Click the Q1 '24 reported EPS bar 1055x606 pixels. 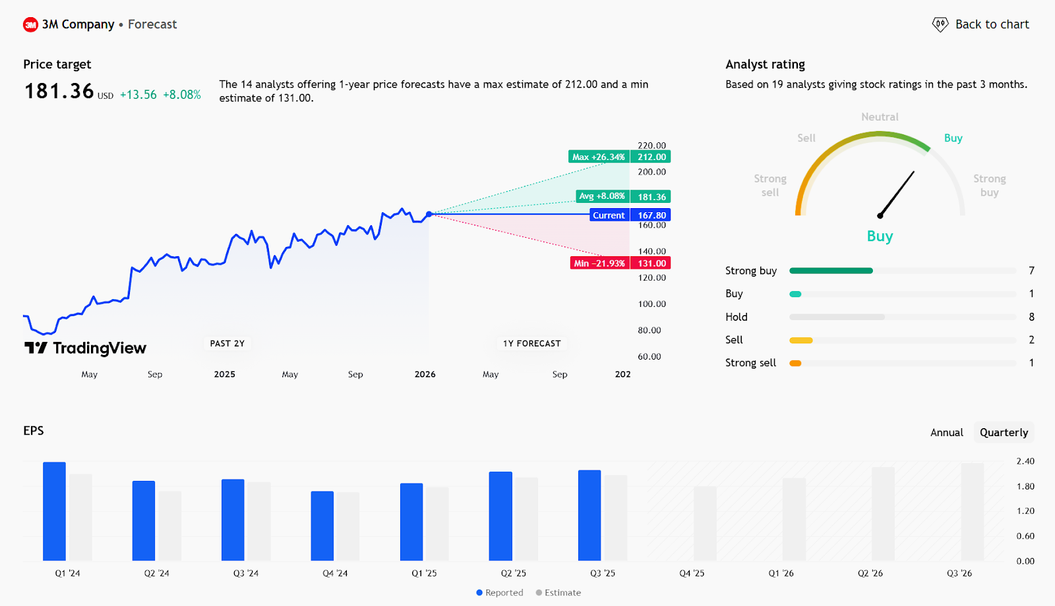54,511
